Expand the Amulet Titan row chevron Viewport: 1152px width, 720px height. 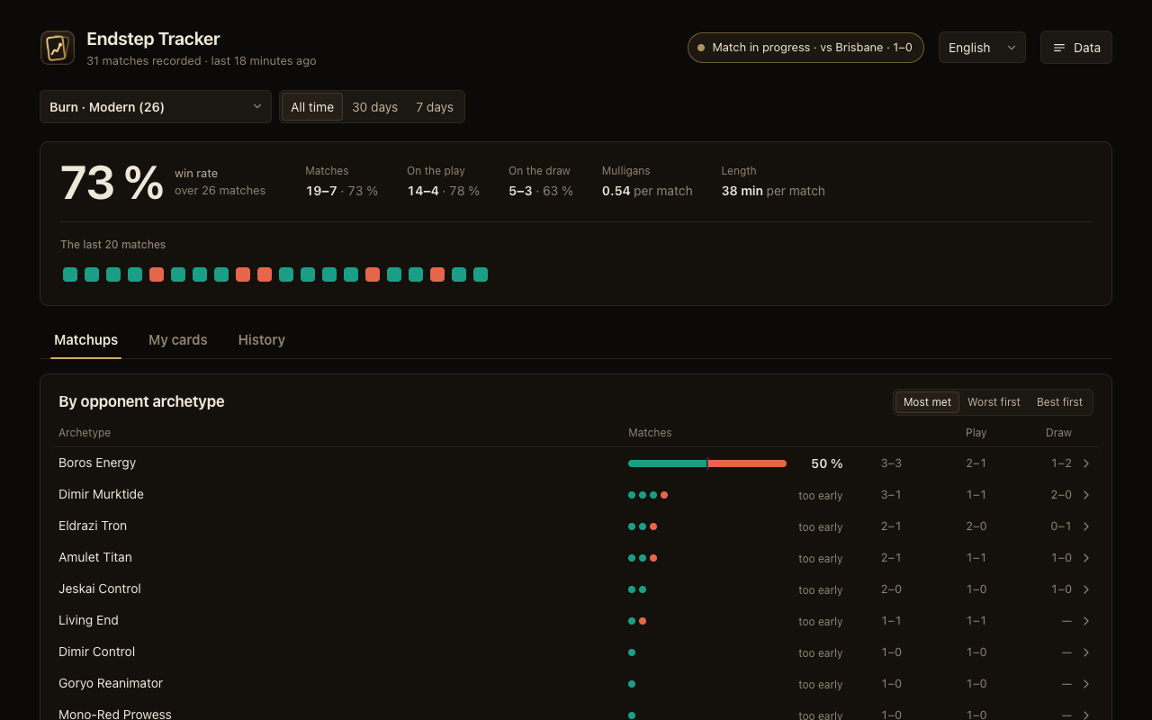tap(1086, 558)
